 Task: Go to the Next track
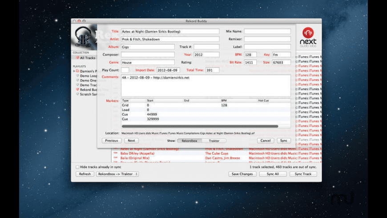coord(131,141)
